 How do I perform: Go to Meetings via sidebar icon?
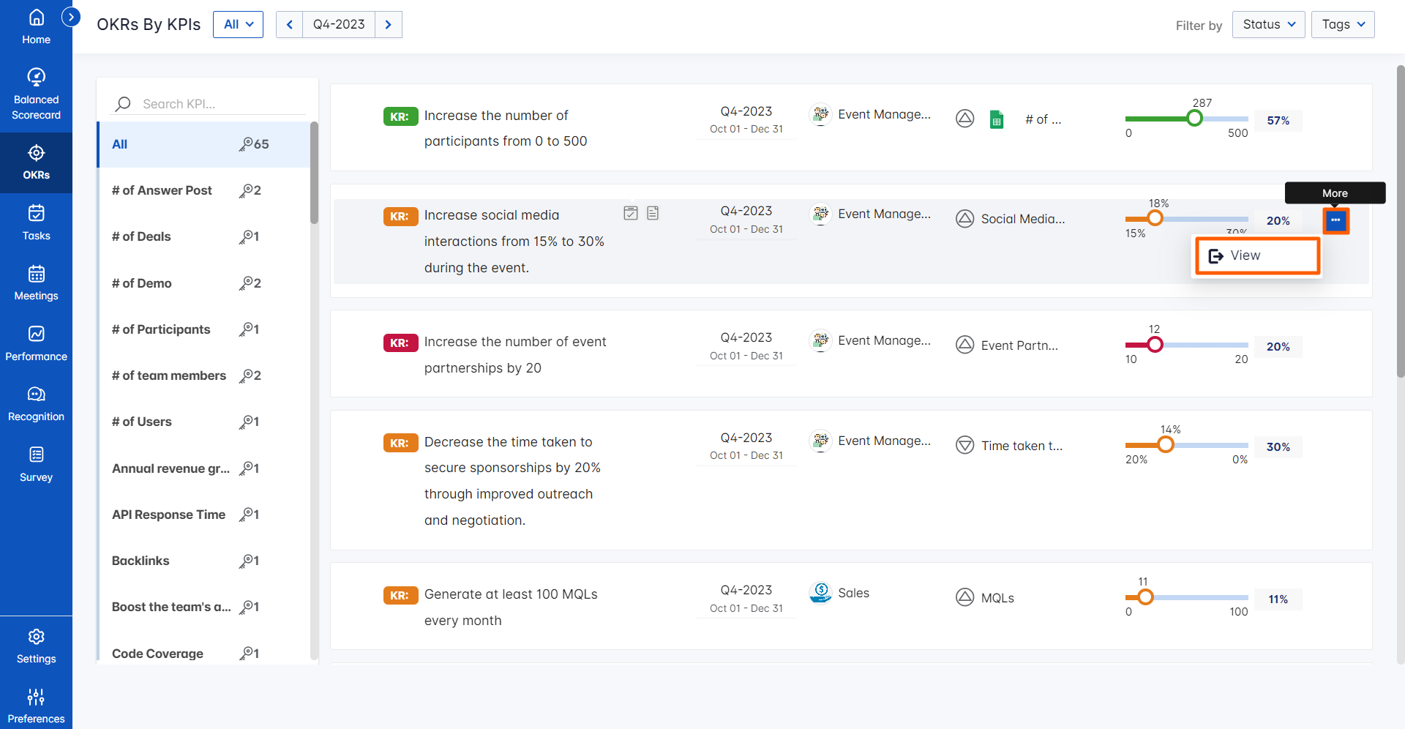(36, 283)
